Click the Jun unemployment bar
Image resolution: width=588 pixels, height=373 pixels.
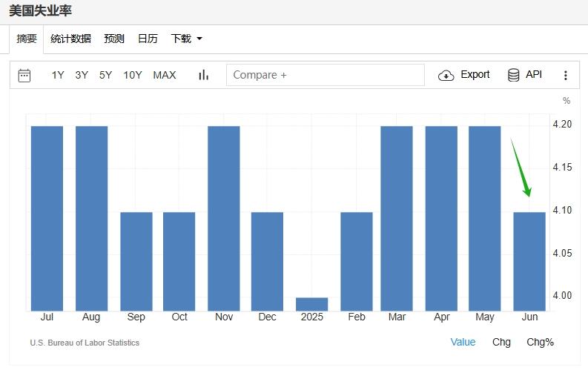pos(529,261)
